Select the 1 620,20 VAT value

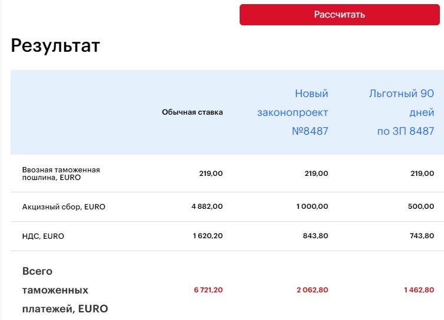click(x=208, y=236)
